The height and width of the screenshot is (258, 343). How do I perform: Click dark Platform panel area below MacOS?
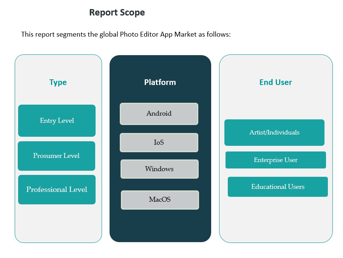tap(160, 225)
